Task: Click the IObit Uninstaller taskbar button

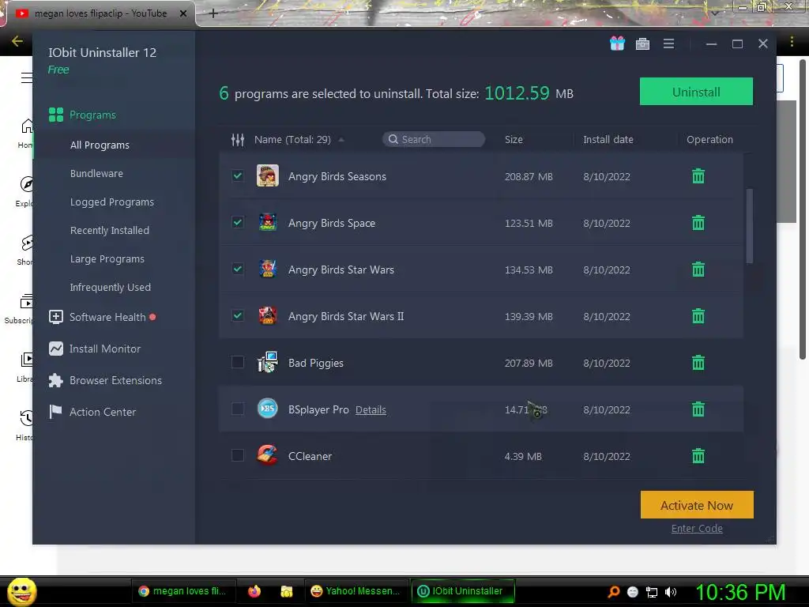Action: 463,591
